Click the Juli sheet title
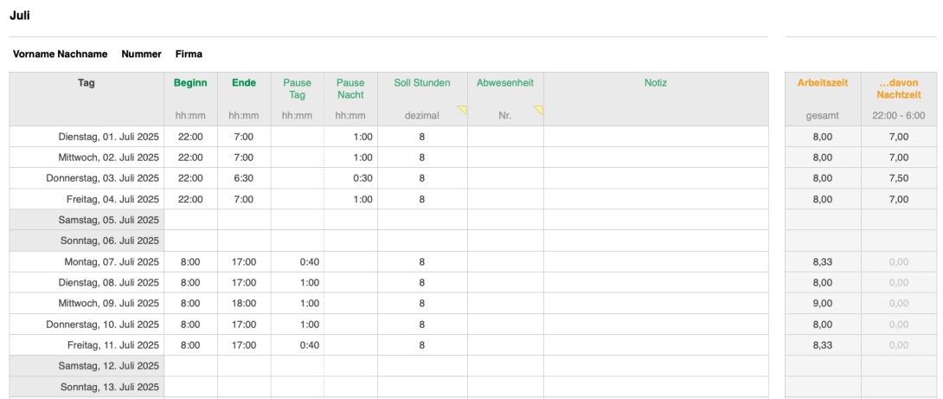Viewport: 943px width, 399px height. tap(21, 16)
